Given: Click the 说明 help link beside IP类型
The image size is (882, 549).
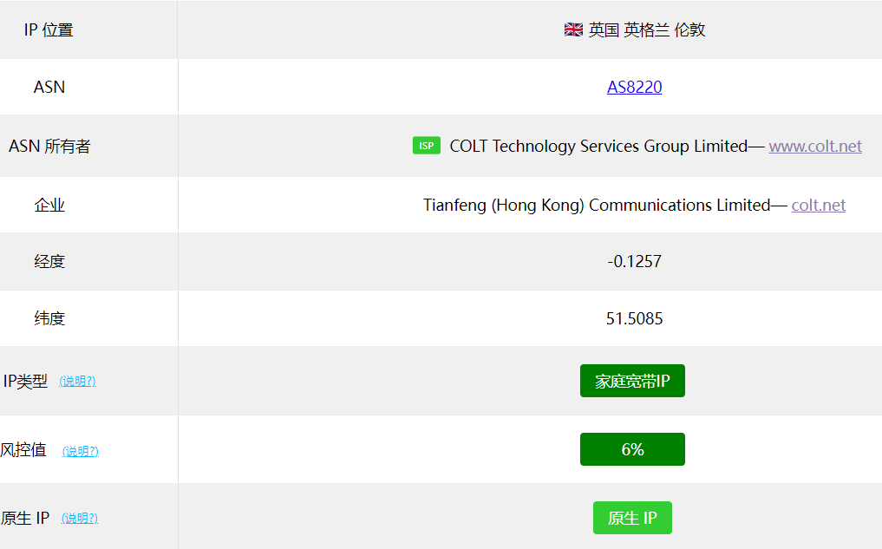Looking at the screenshot, I should point(77,382).
